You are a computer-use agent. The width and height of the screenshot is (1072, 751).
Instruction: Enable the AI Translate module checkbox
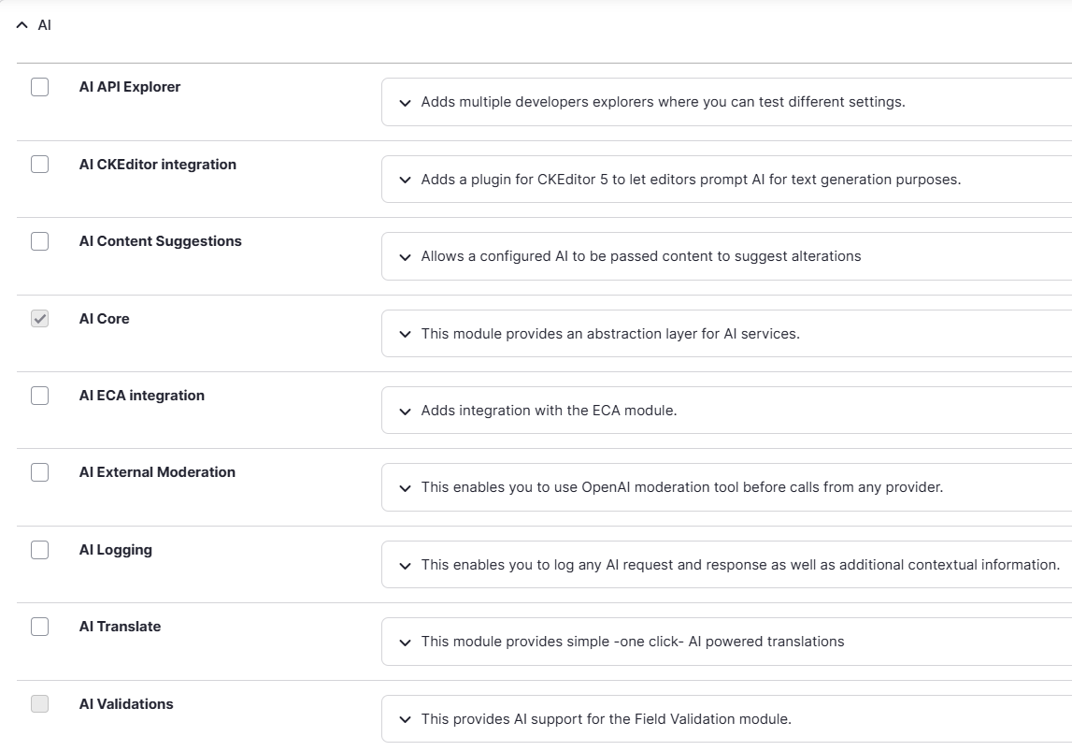[x=39, y=627]
